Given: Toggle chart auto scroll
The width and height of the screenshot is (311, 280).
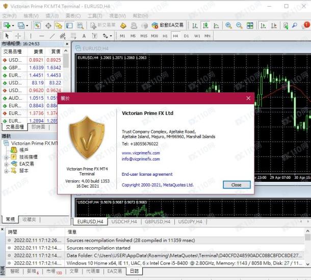Looking at the screenshot, I should (x=263, y=26).
